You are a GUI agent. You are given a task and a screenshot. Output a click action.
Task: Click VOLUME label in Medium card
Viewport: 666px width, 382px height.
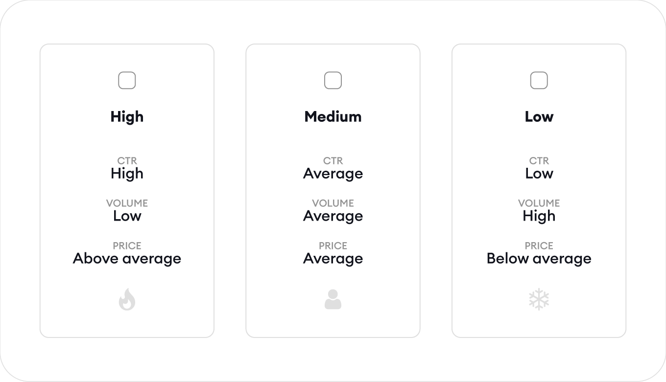click(x=333, y=203)
